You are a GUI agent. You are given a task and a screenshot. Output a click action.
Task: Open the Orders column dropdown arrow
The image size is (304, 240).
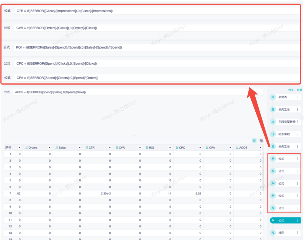click(50, 148)
